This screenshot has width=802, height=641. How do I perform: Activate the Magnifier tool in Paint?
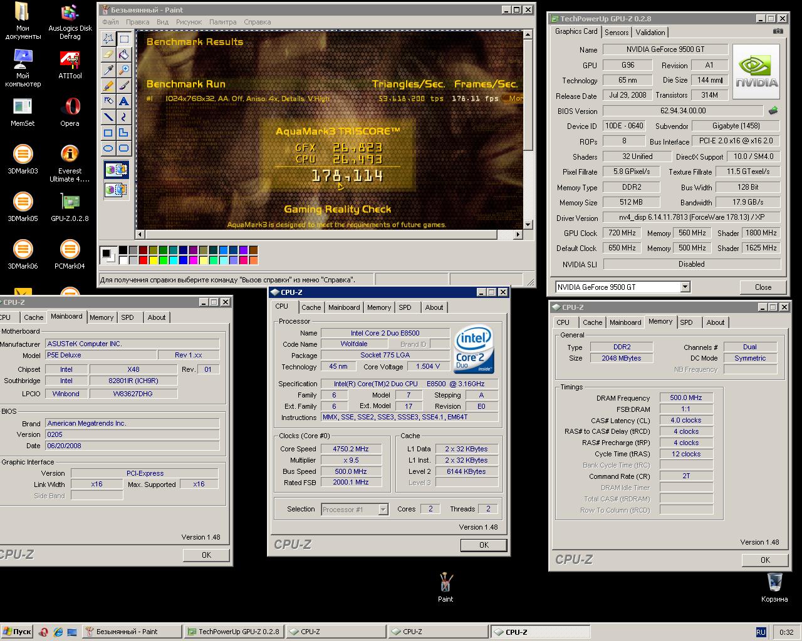point(124,70)
